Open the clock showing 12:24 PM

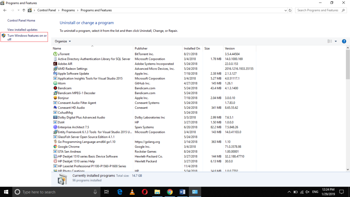click(328, 192)
